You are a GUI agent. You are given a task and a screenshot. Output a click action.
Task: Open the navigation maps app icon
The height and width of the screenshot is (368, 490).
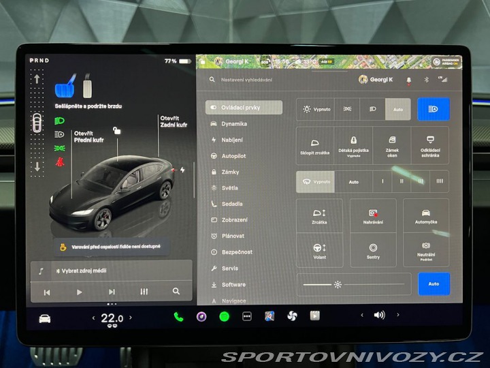pos(269,316)
